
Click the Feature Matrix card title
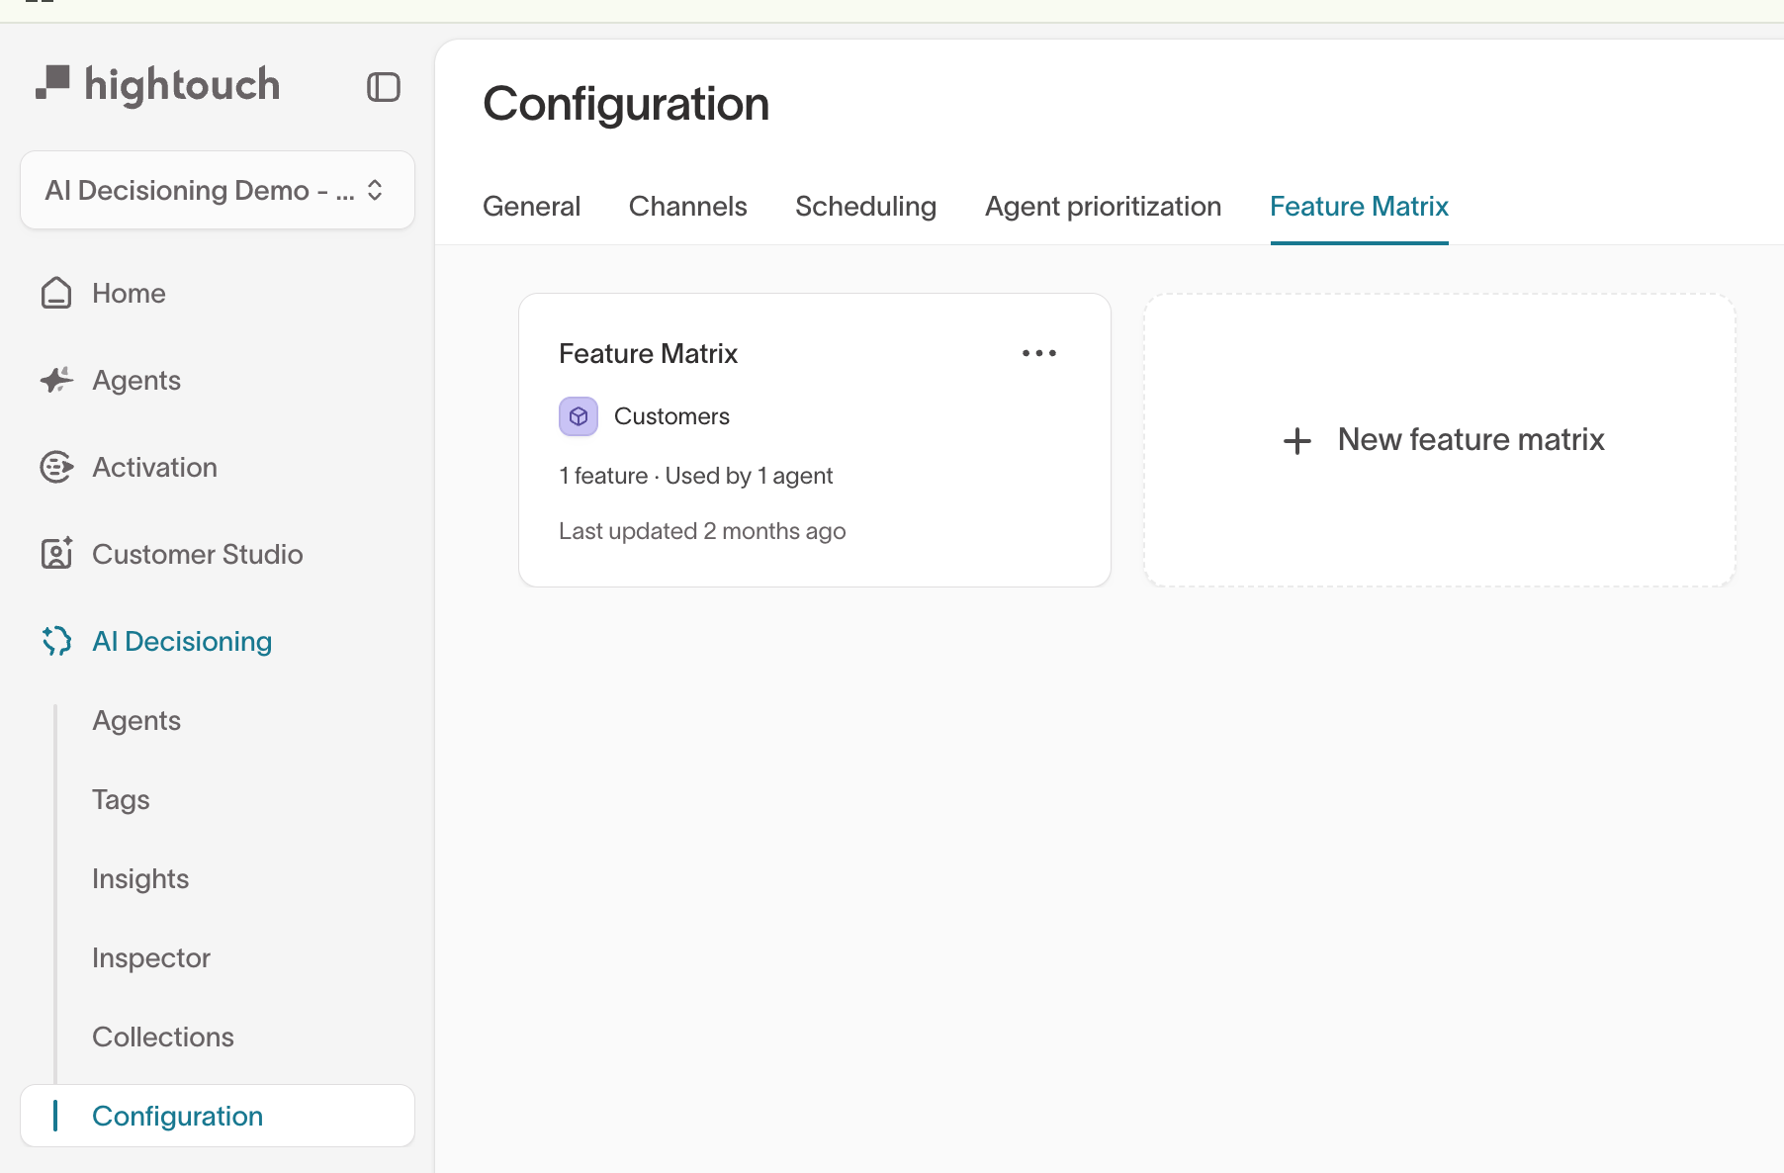coord(648,353)
